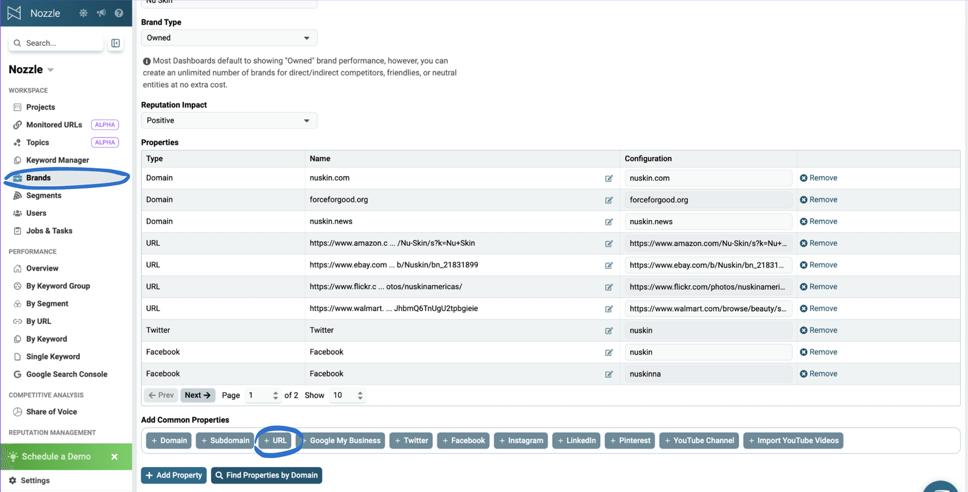968x492 pixels.
Task: Click edit icon for forceforgood.org name
Action: pos(609,200)
